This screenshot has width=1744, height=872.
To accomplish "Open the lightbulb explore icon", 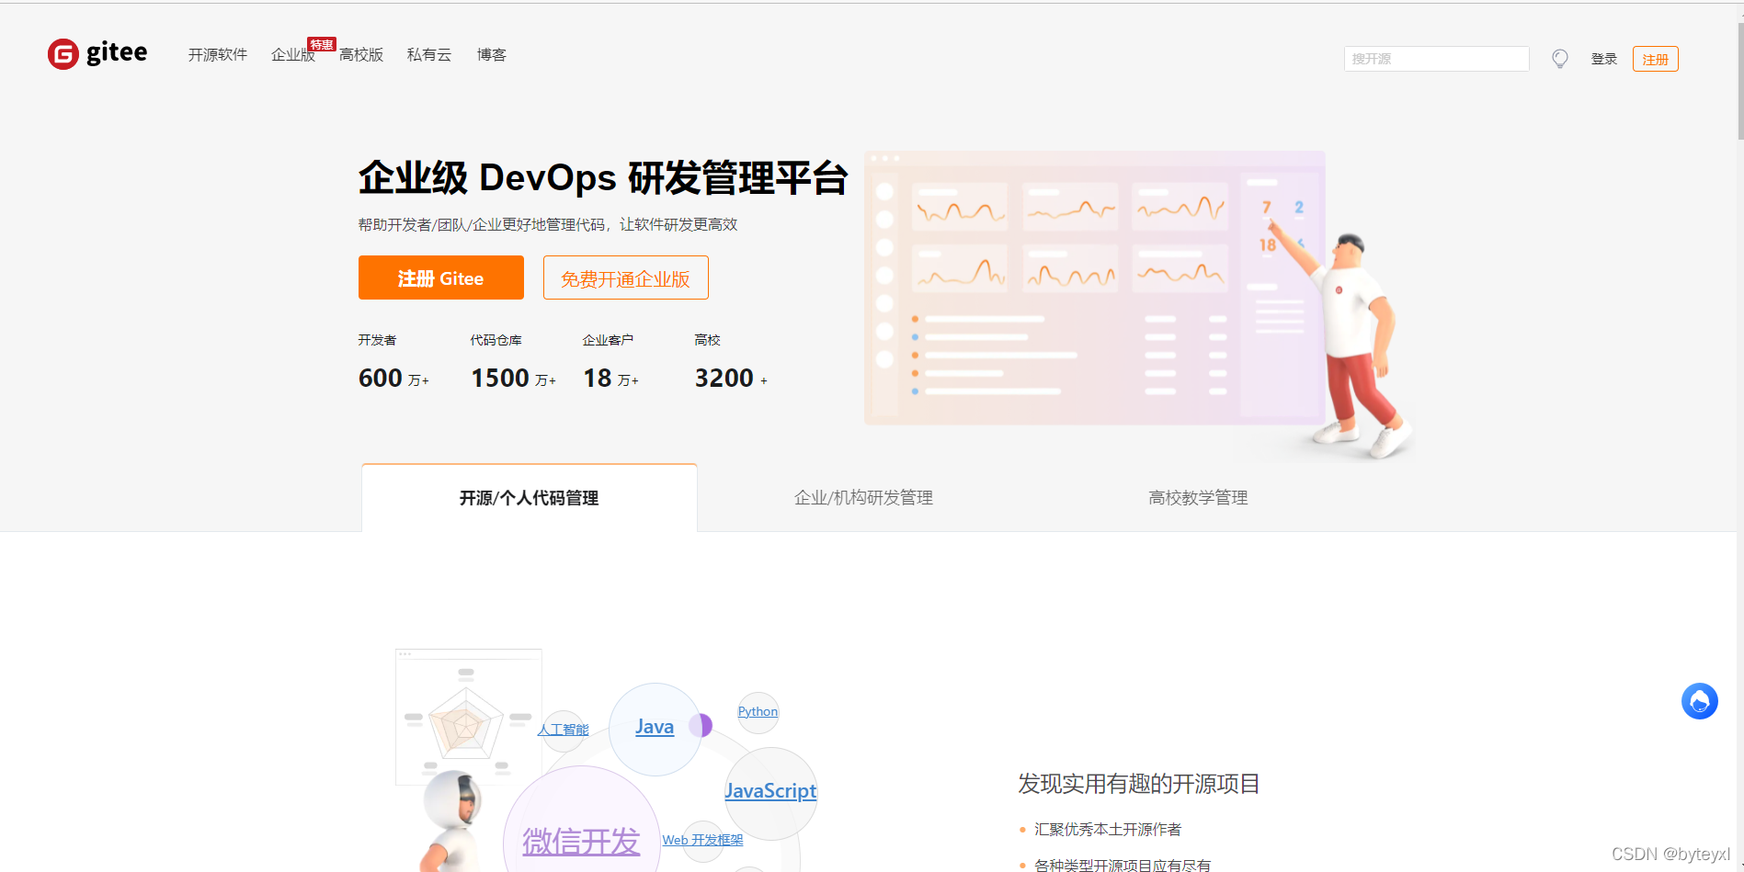I will tap(1560, 59).
